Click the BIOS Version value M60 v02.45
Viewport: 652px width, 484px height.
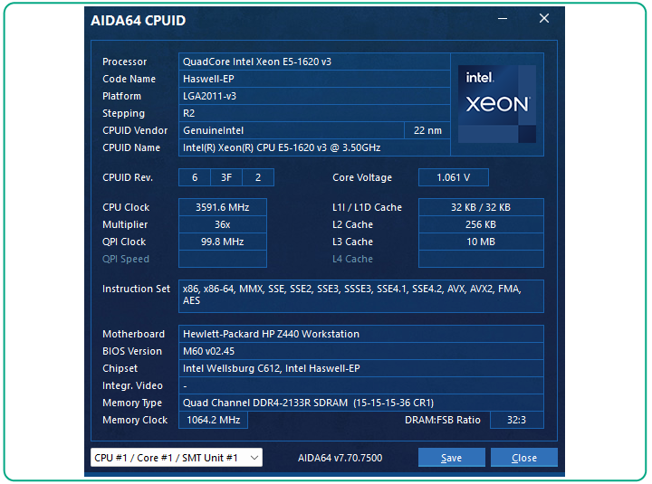pyautogui.click(x=361, y=351)
